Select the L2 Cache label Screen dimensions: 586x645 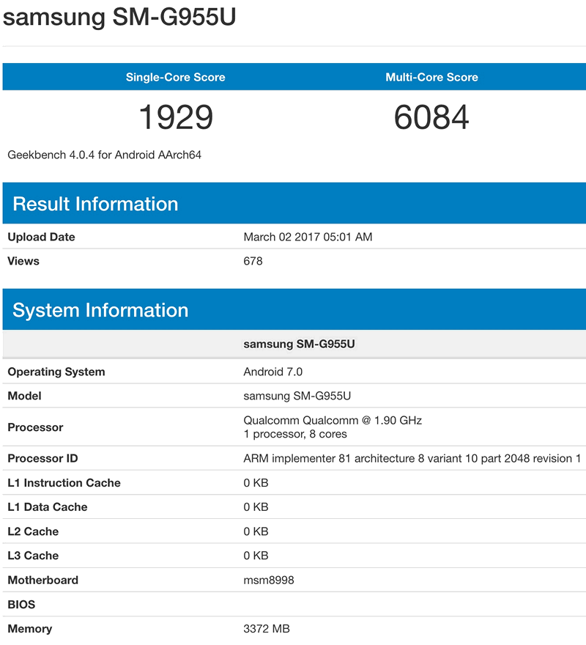33,531
